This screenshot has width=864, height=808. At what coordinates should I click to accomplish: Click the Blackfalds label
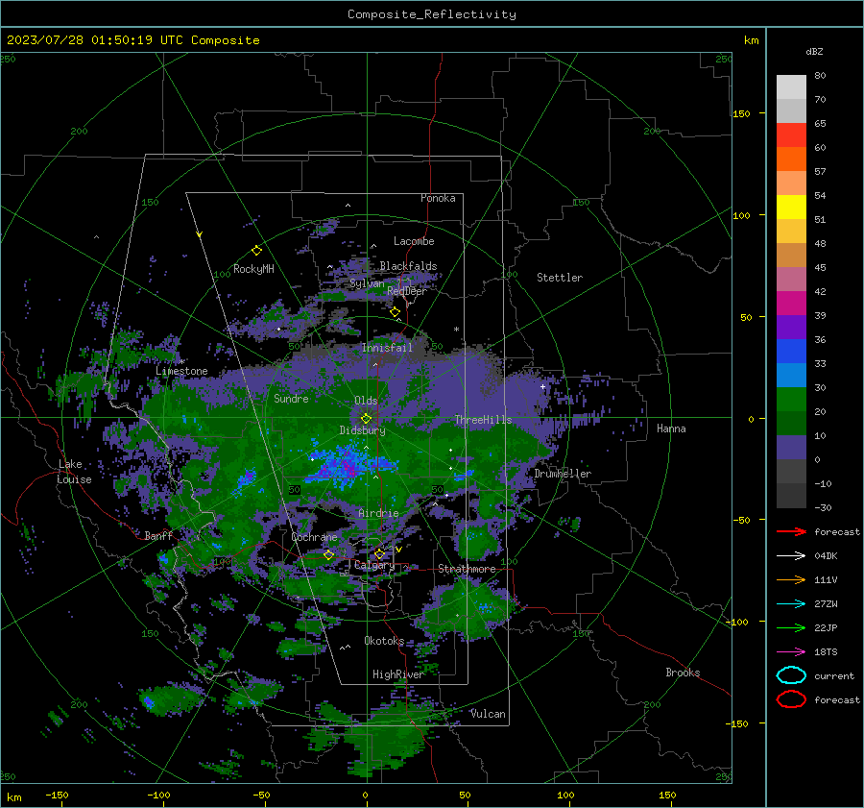408,266
